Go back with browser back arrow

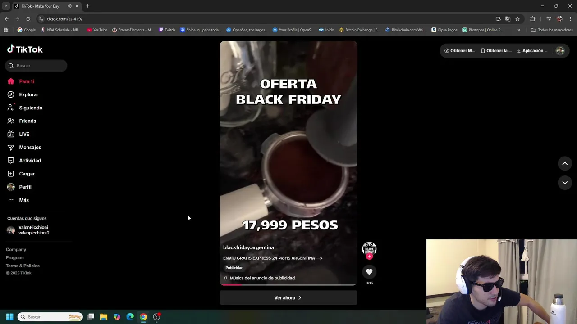coord(6,19)
